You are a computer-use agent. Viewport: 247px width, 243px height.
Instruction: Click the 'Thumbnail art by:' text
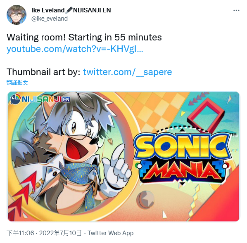43,72
